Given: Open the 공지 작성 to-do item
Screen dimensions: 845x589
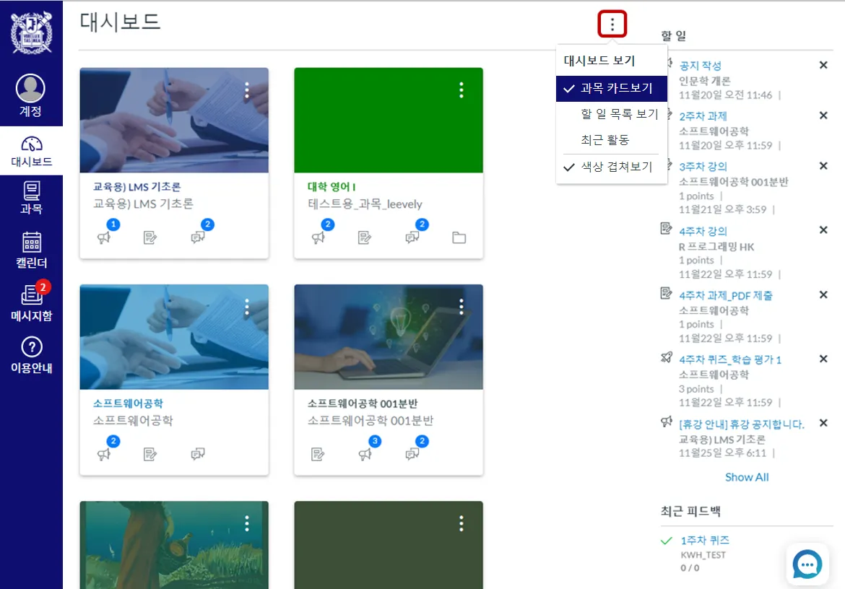Looking at the screenshot, I should pyautogui.click(x=700, y=66).
